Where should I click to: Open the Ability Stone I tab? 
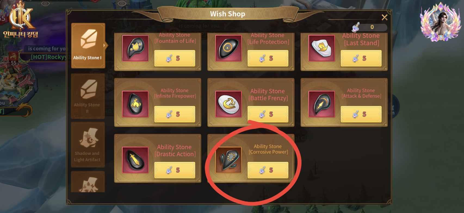pos(88,45)
